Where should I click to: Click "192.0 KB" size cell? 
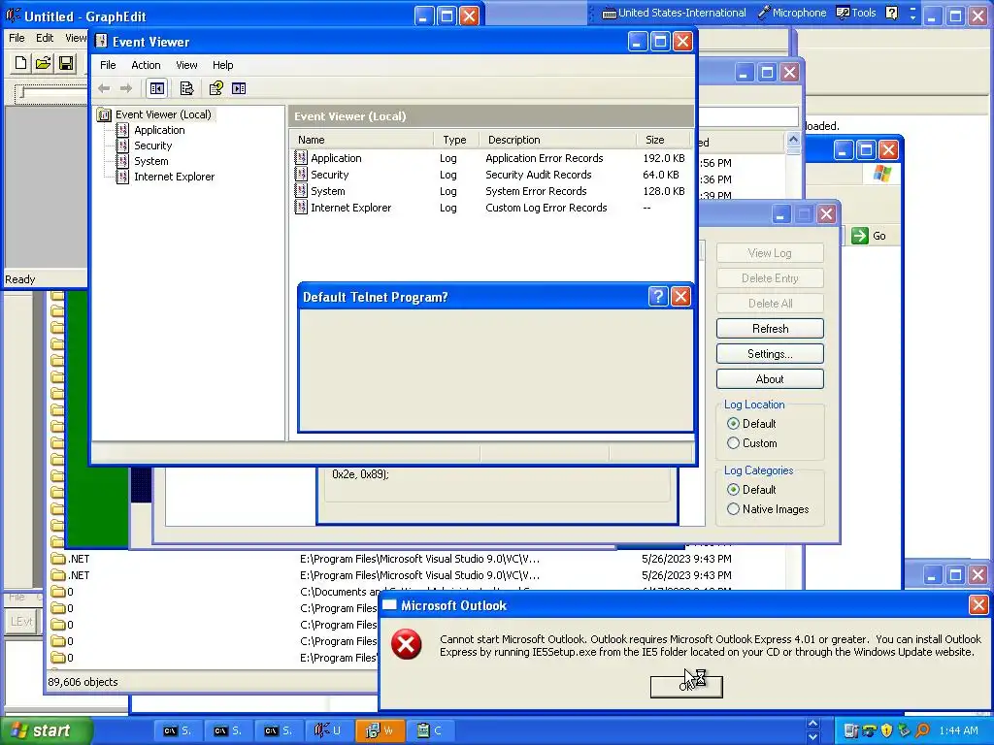tap(663, 158)
